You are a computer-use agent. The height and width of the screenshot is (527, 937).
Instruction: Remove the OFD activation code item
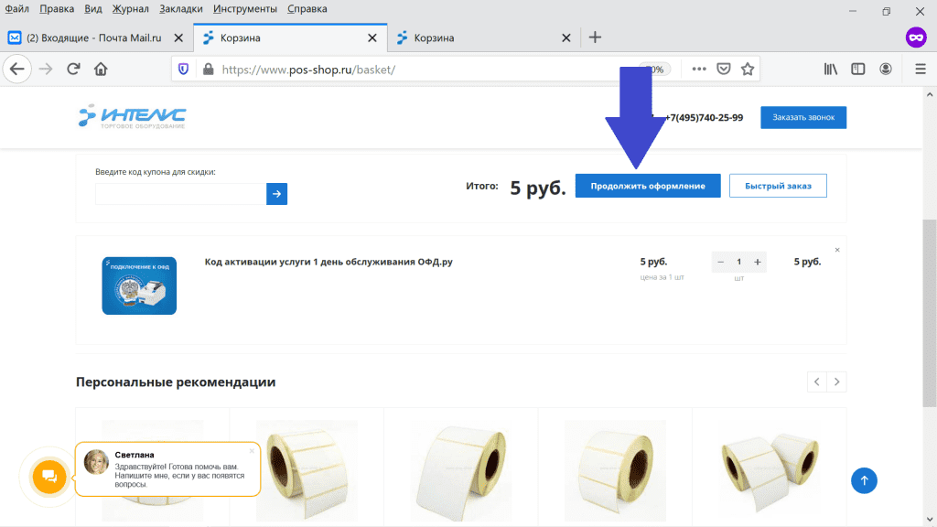pos(837,250)
